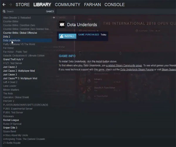This screenshot has width=176, height=147.
Task: Select Fluffy Creatures VS The World
Action: (x=19, y=44)
